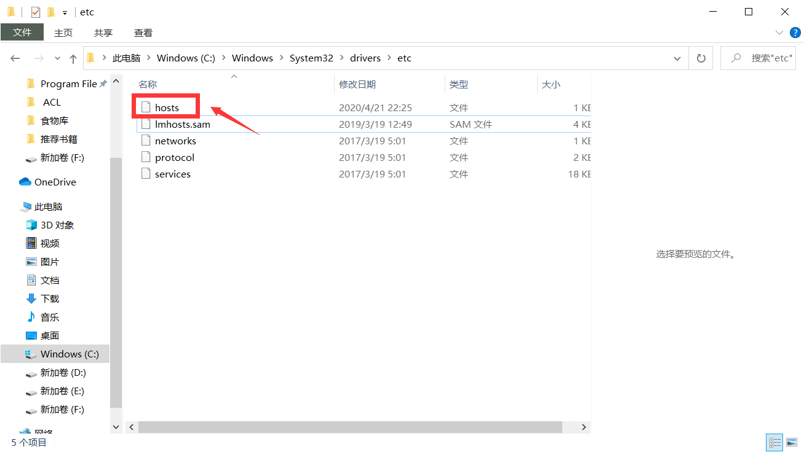Click quick access Properties checkmark icon
This screenshot has width=804, height=452.
click(36, 12)
